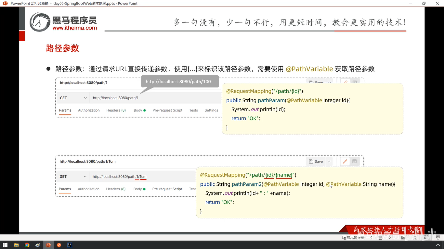Switch to PowerPoint on the taskbar

coord(48,245)
